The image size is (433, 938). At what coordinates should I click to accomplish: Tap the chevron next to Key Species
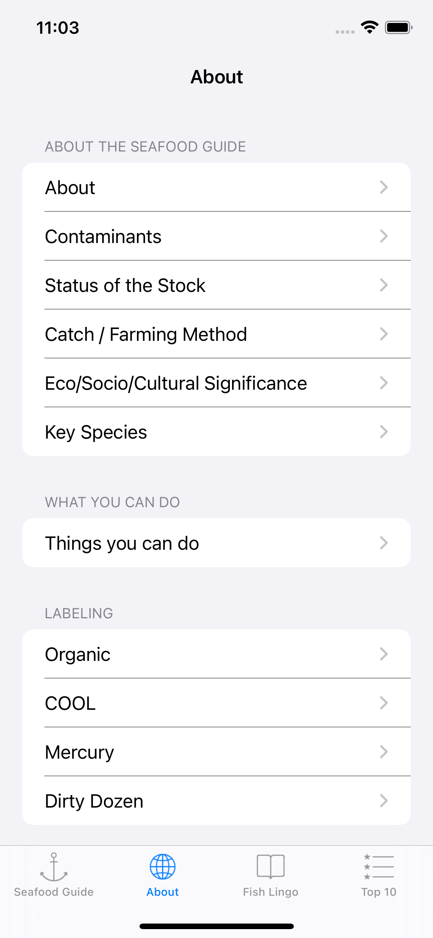384,432
